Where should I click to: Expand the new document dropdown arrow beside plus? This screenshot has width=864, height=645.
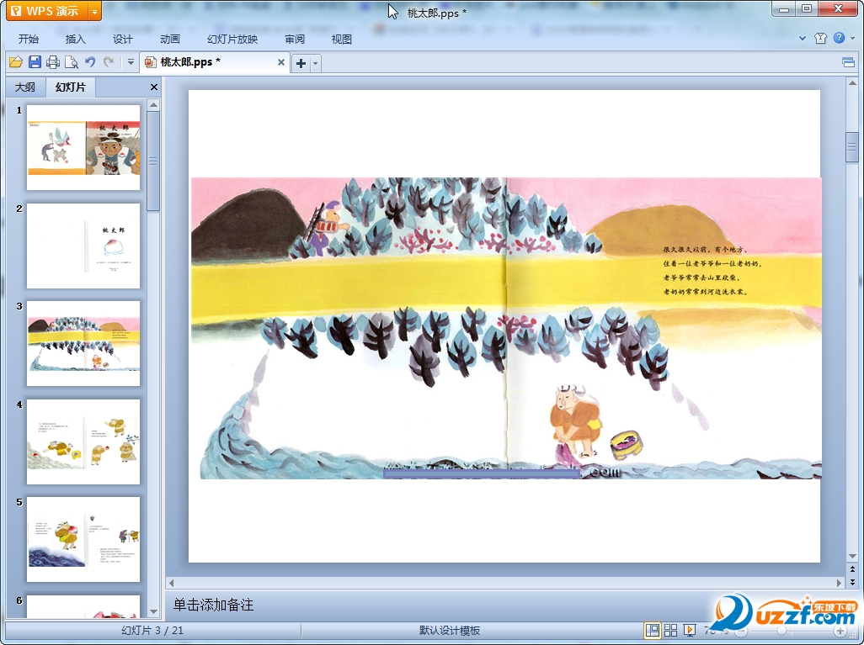pyautogui.click(x=315, y=63)
